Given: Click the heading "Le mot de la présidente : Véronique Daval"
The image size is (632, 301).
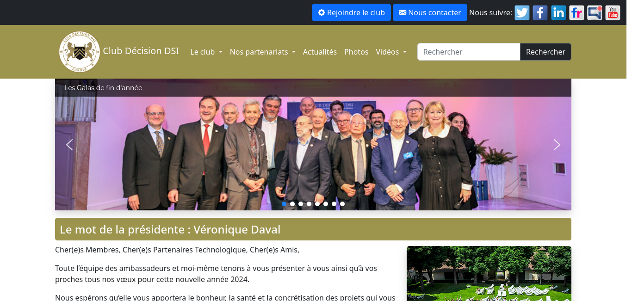Looking at the screenshot, I should point(170,229).
